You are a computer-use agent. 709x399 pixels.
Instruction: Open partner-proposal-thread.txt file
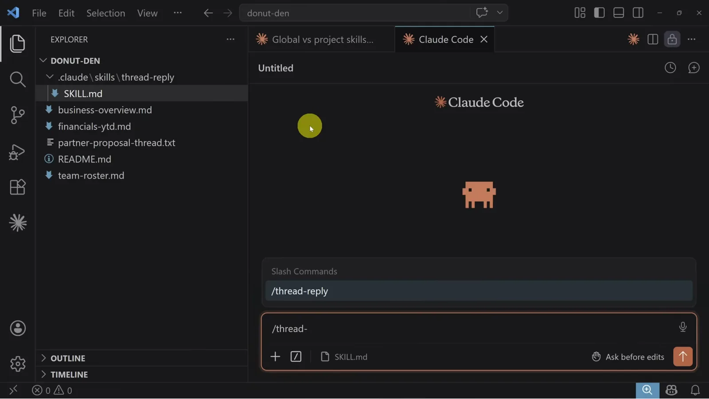coord(142,143)
